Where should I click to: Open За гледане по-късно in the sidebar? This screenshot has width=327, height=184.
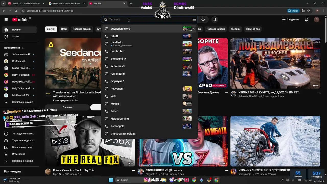[19, 134]
